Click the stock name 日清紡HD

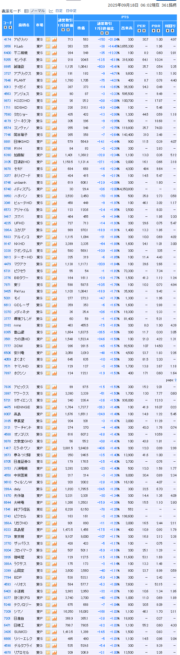click(22, 162)
